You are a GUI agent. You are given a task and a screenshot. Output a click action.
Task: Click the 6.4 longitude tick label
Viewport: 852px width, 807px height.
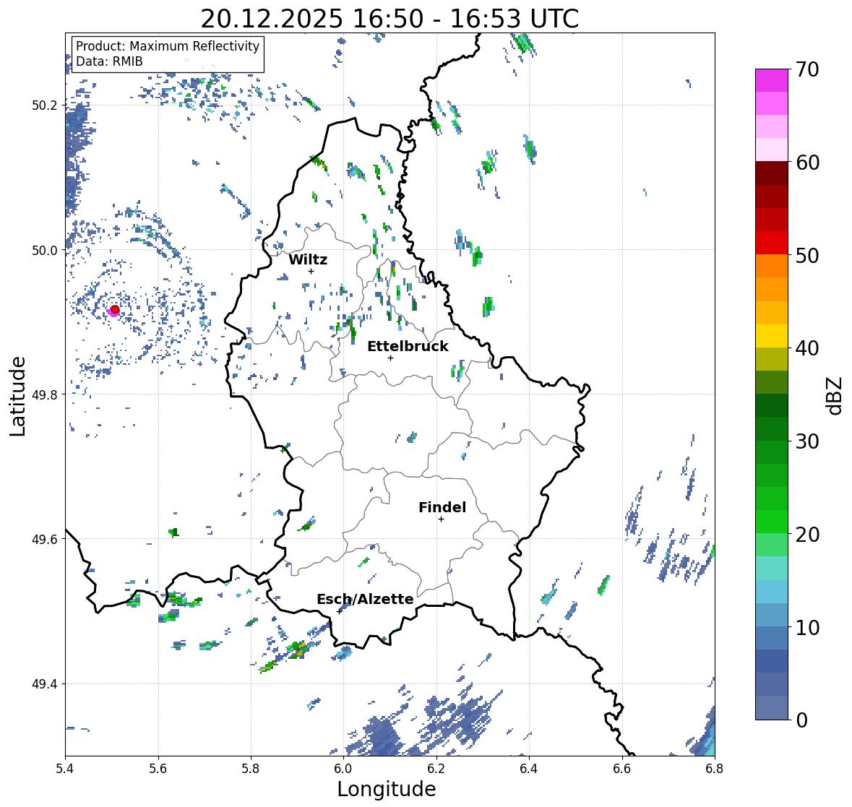pos(529,769)
